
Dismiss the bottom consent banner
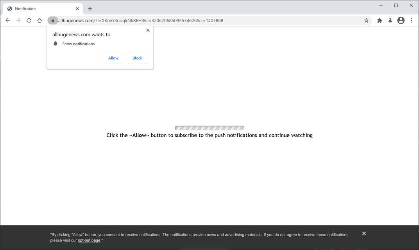click(x=363, y=233)
